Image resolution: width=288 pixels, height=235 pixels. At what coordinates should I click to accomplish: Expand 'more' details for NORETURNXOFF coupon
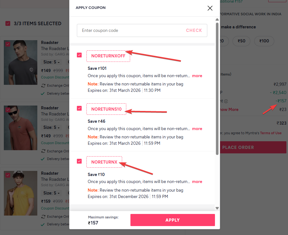click(197, 76)
